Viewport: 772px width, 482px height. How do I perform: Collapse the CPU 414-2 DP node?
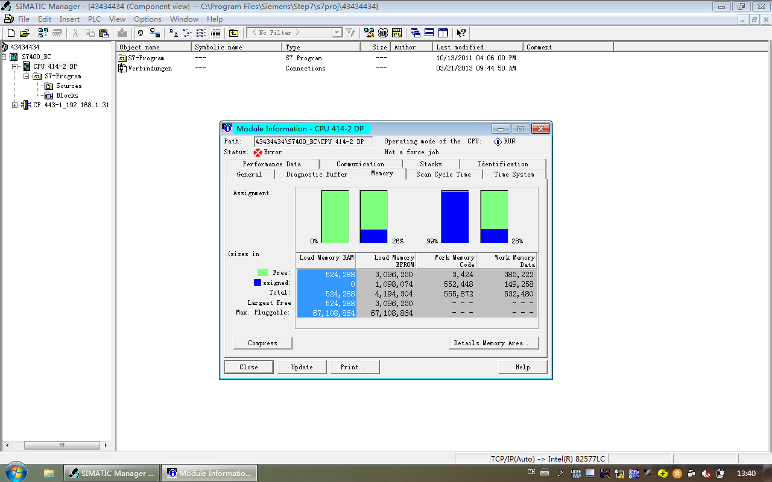(14, 66)
